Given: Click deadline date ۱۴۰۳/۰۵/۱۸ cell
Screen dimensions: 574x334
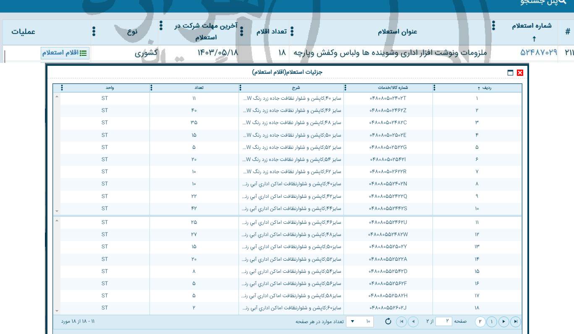Looking at the screenshot, I should click(217, 53).
